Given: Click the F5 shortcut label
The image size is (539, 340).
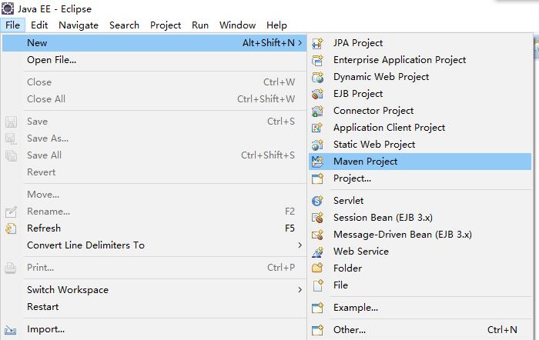Looking at the screenshot, I should pyautogui.click(x=290, y=228).
